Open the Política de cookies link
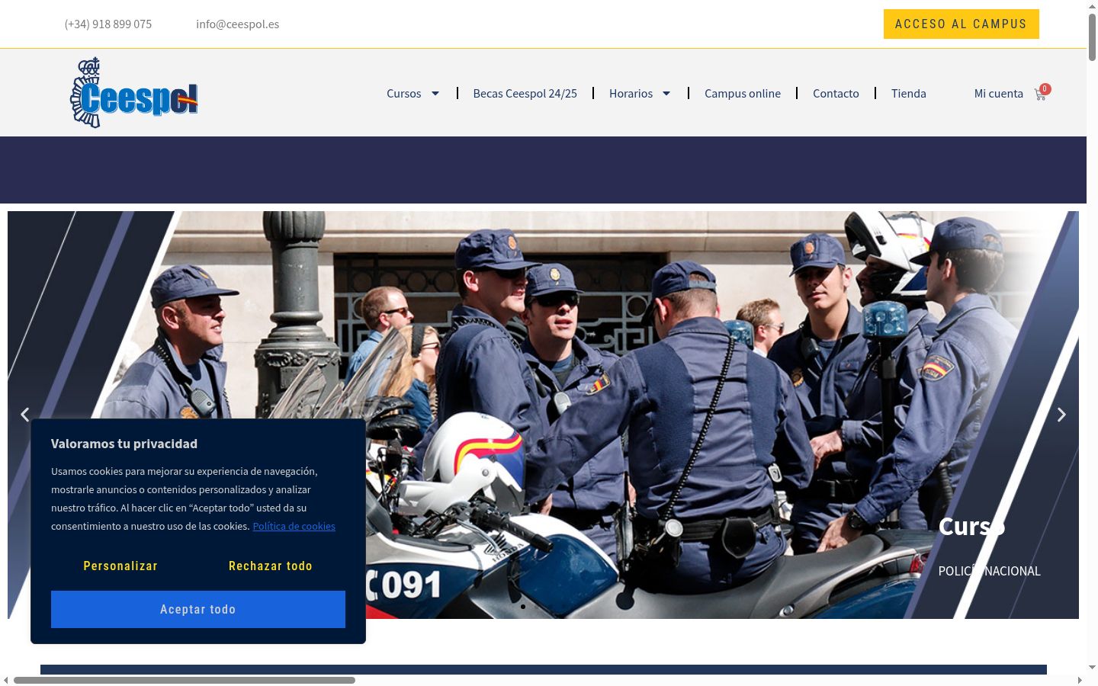Viewport: 1098px width, 686px height. (294, 526)
